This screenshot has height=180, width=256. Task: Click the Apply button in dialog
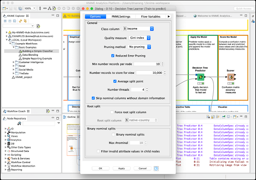tap(122, 168)
